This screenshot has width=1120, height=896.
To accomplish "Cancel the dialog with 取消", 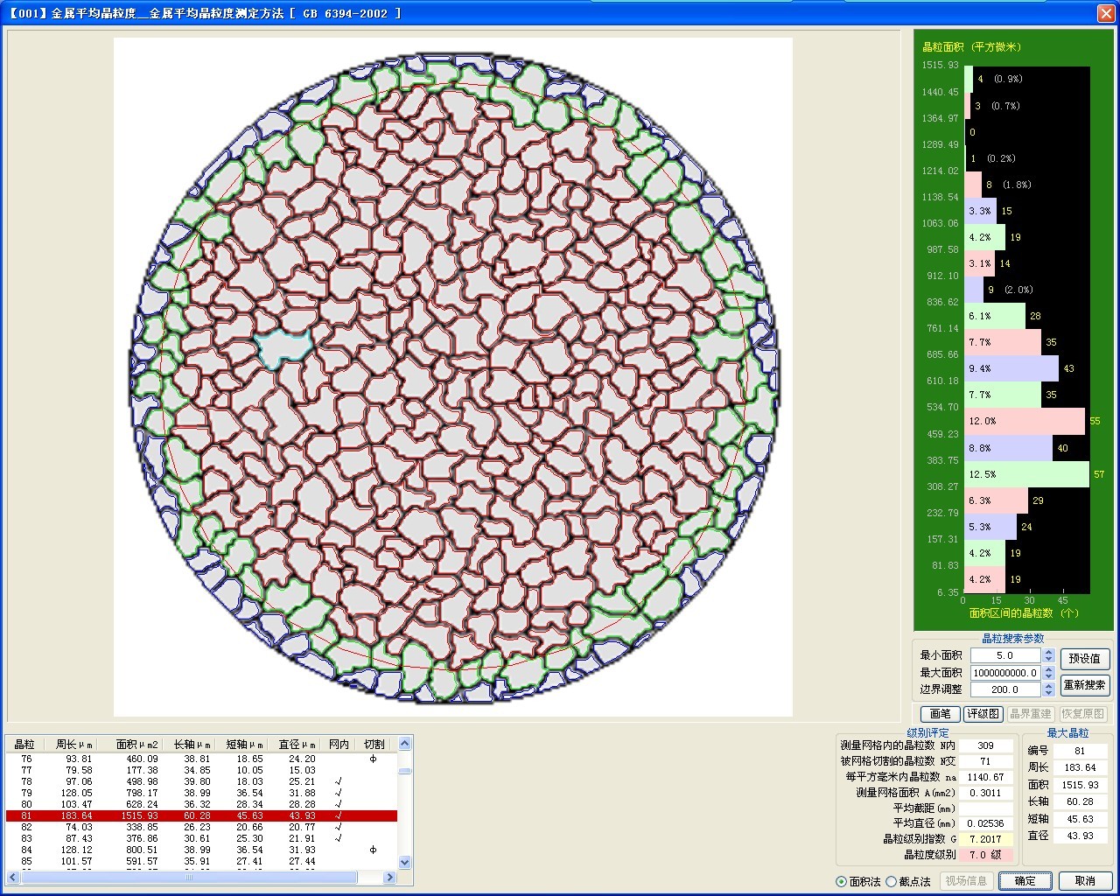I will [1084, 881].
